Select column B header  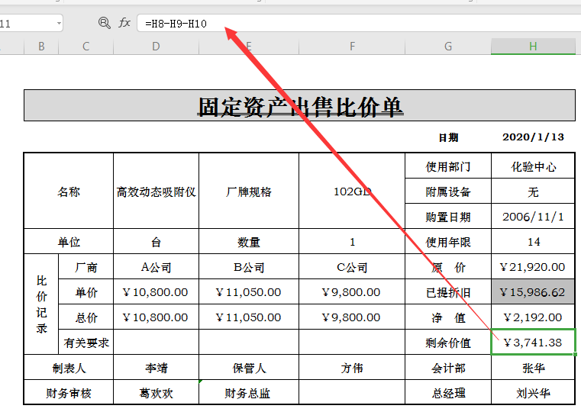click(x=41, y=47)
